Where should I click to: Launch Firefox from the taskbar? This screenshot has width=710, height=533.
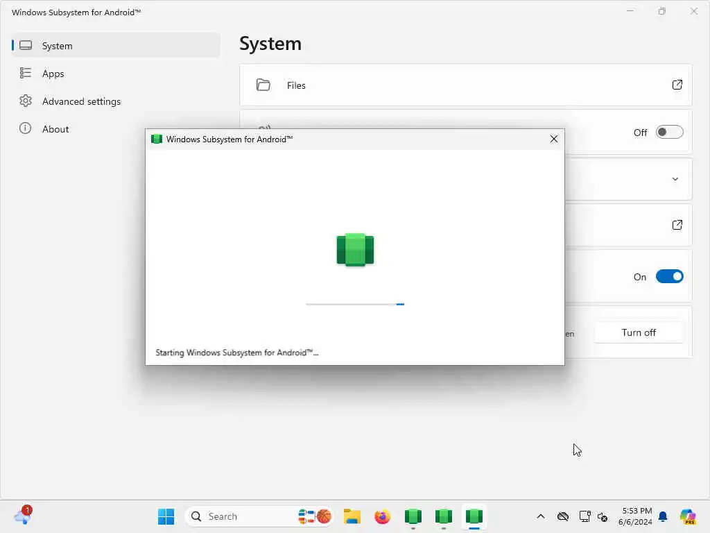tap(382, 516)
